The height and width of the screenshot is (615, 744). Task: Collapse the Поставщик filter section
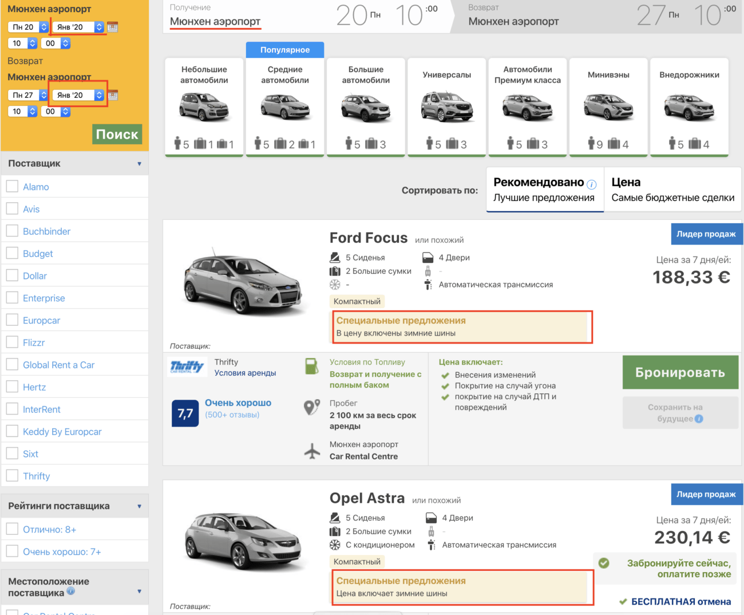(139, 164)
